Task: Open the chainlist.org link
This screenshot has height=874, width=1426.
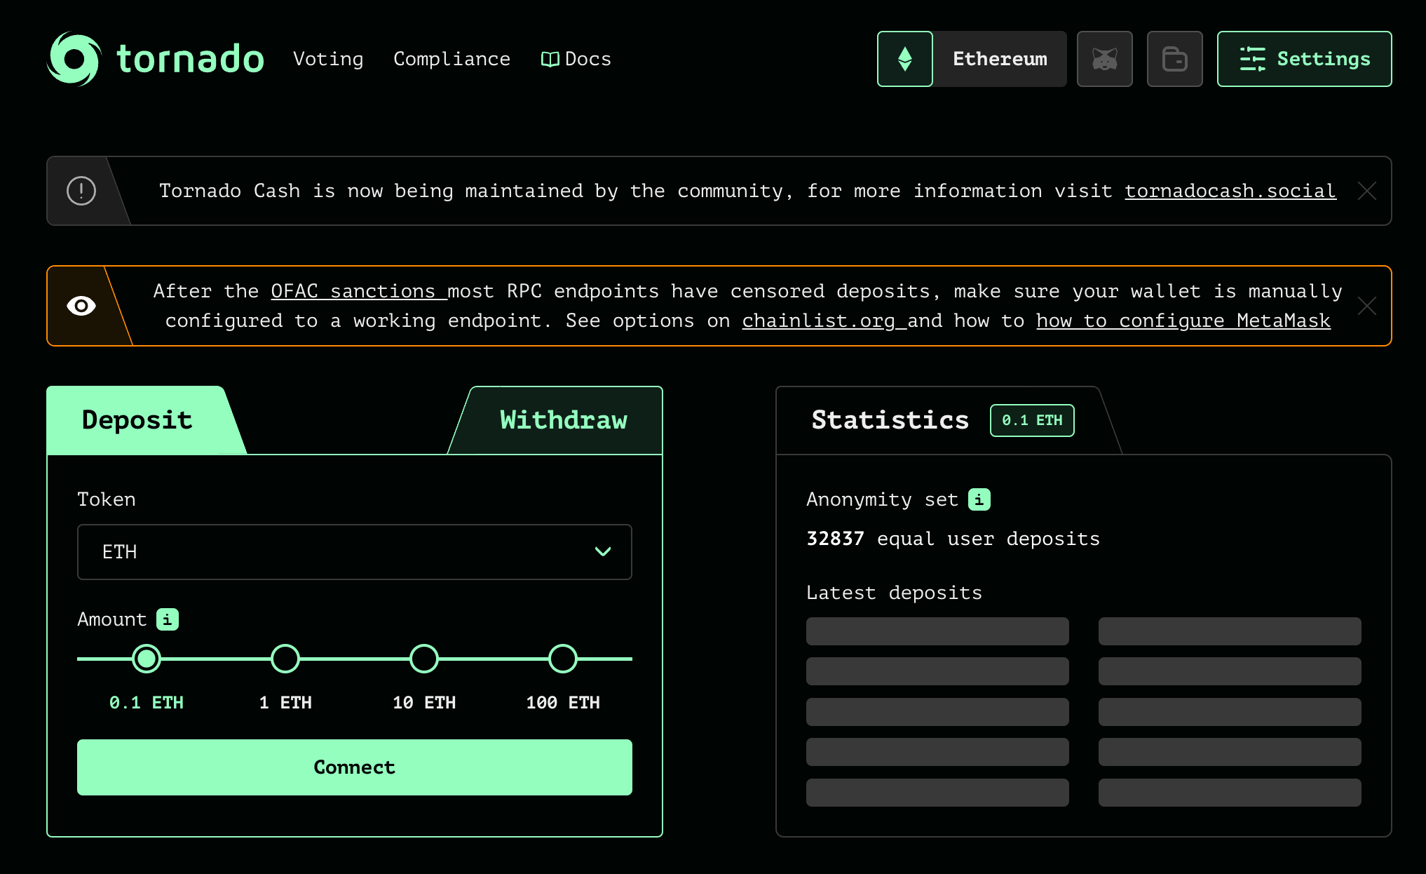Action: point(818,321)
